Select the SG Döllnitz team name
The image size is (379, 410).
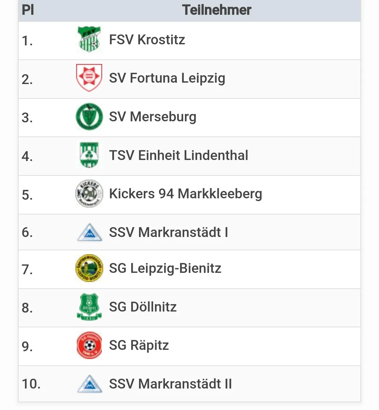pyautogui.click(x=143, y=307)
